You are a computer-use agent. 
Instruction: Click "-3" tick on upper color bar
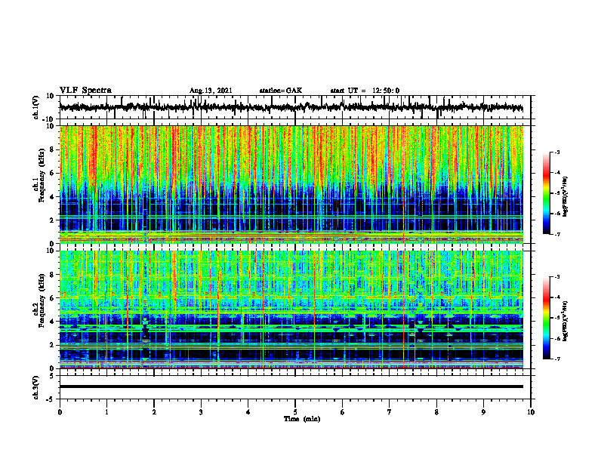[x=557, y=152]
